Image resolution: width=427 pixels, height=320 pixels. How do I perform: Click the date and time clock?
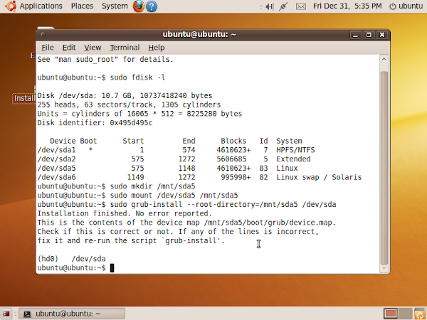pyautogui.click(x=347, y=6)
